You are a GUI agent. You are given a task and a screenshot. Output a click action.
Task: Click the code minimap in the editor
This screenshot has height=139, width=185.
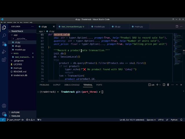pos(178,50)
